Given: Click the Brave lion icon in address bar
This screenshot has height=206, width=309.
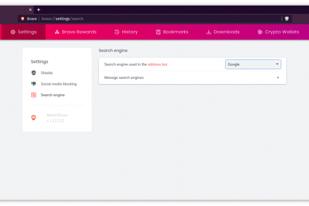Looking at the screenshot, I should (23, 19).
